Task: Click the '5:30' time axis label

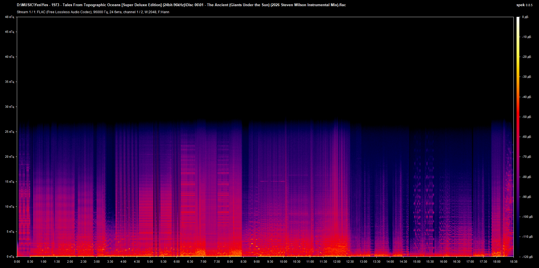Action: coord(163,262)
